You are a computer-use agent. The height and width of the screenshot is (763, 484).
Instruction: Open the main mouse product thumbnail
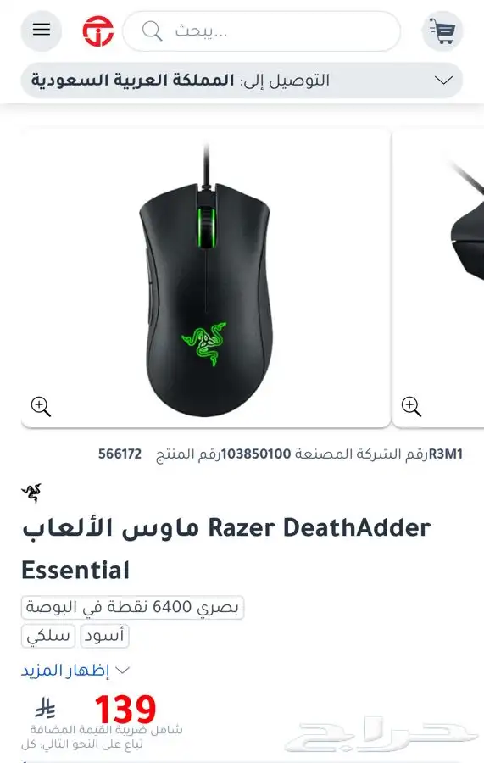(206, 278)
